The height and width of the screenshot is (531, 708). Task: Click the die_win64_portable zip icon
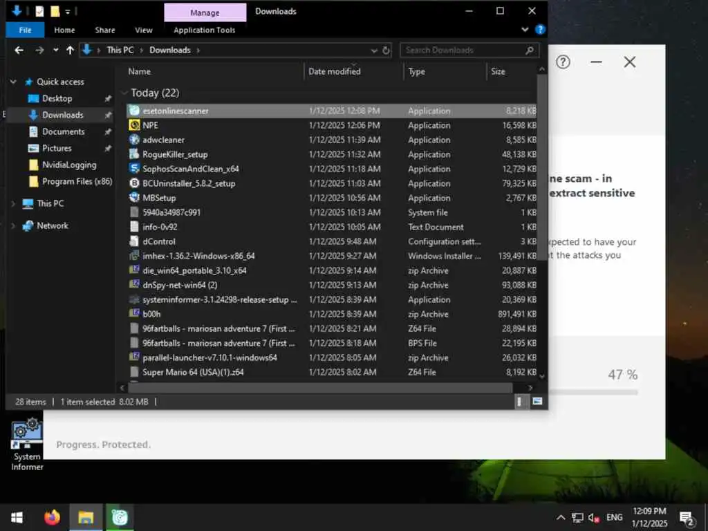(x=134, y=270)
